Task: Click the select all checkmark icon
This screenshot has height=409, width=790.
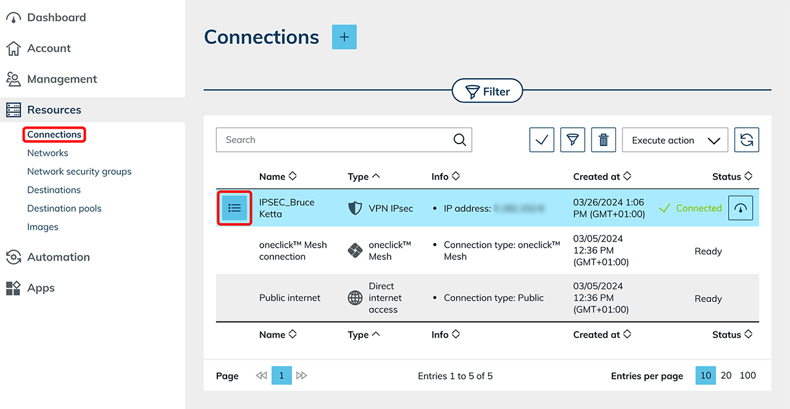Action: tap(541, 140)
